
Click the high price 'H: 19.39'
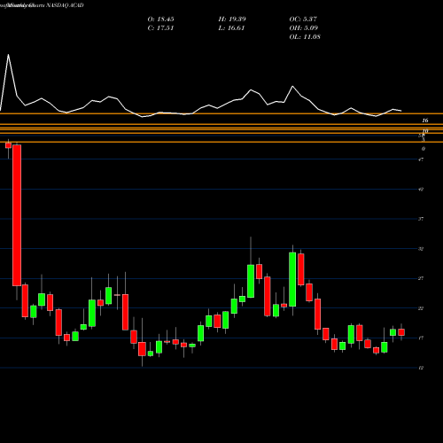click(232, 19)
